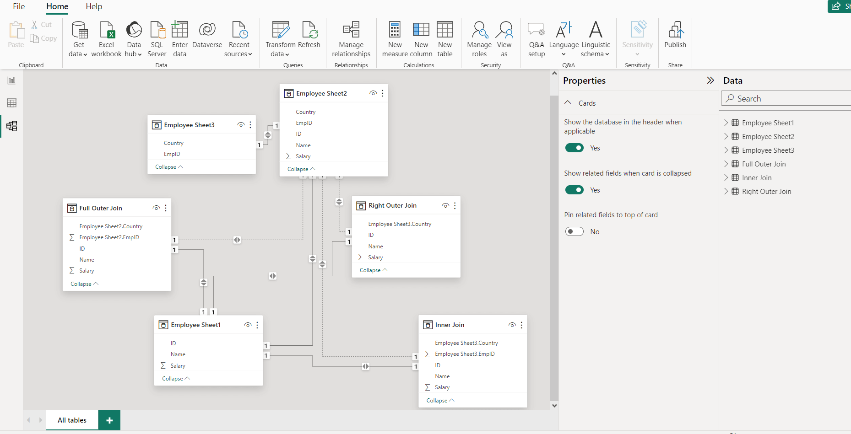Switch to Table view in left sidebar
The width and height of the screenshot is (851, 434).
click(11, 102)
